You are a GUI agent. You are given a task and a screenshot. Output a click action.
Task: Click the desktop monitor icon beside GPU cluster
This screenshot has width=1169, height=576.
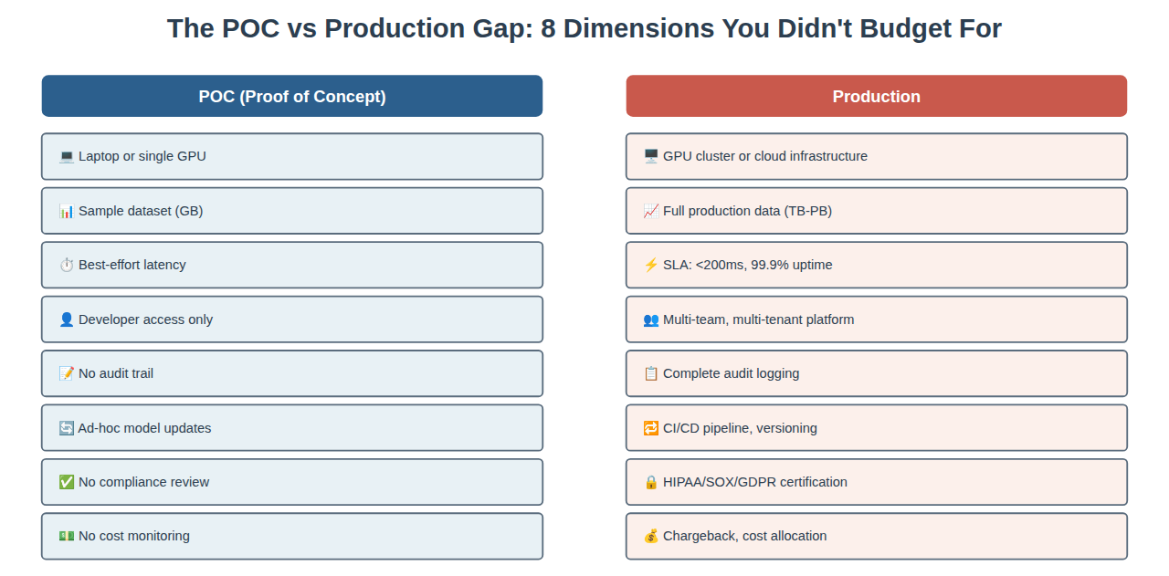[x=651, y=156]
